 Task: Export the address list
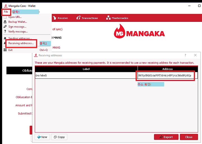pos(166,137)
